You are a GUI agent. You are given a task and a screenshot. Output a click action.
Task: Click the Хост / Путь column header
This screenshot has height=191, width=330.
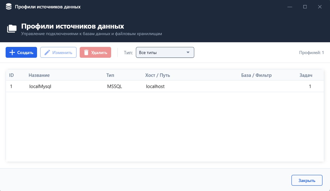pyautogui.click(x=158, y=75)
